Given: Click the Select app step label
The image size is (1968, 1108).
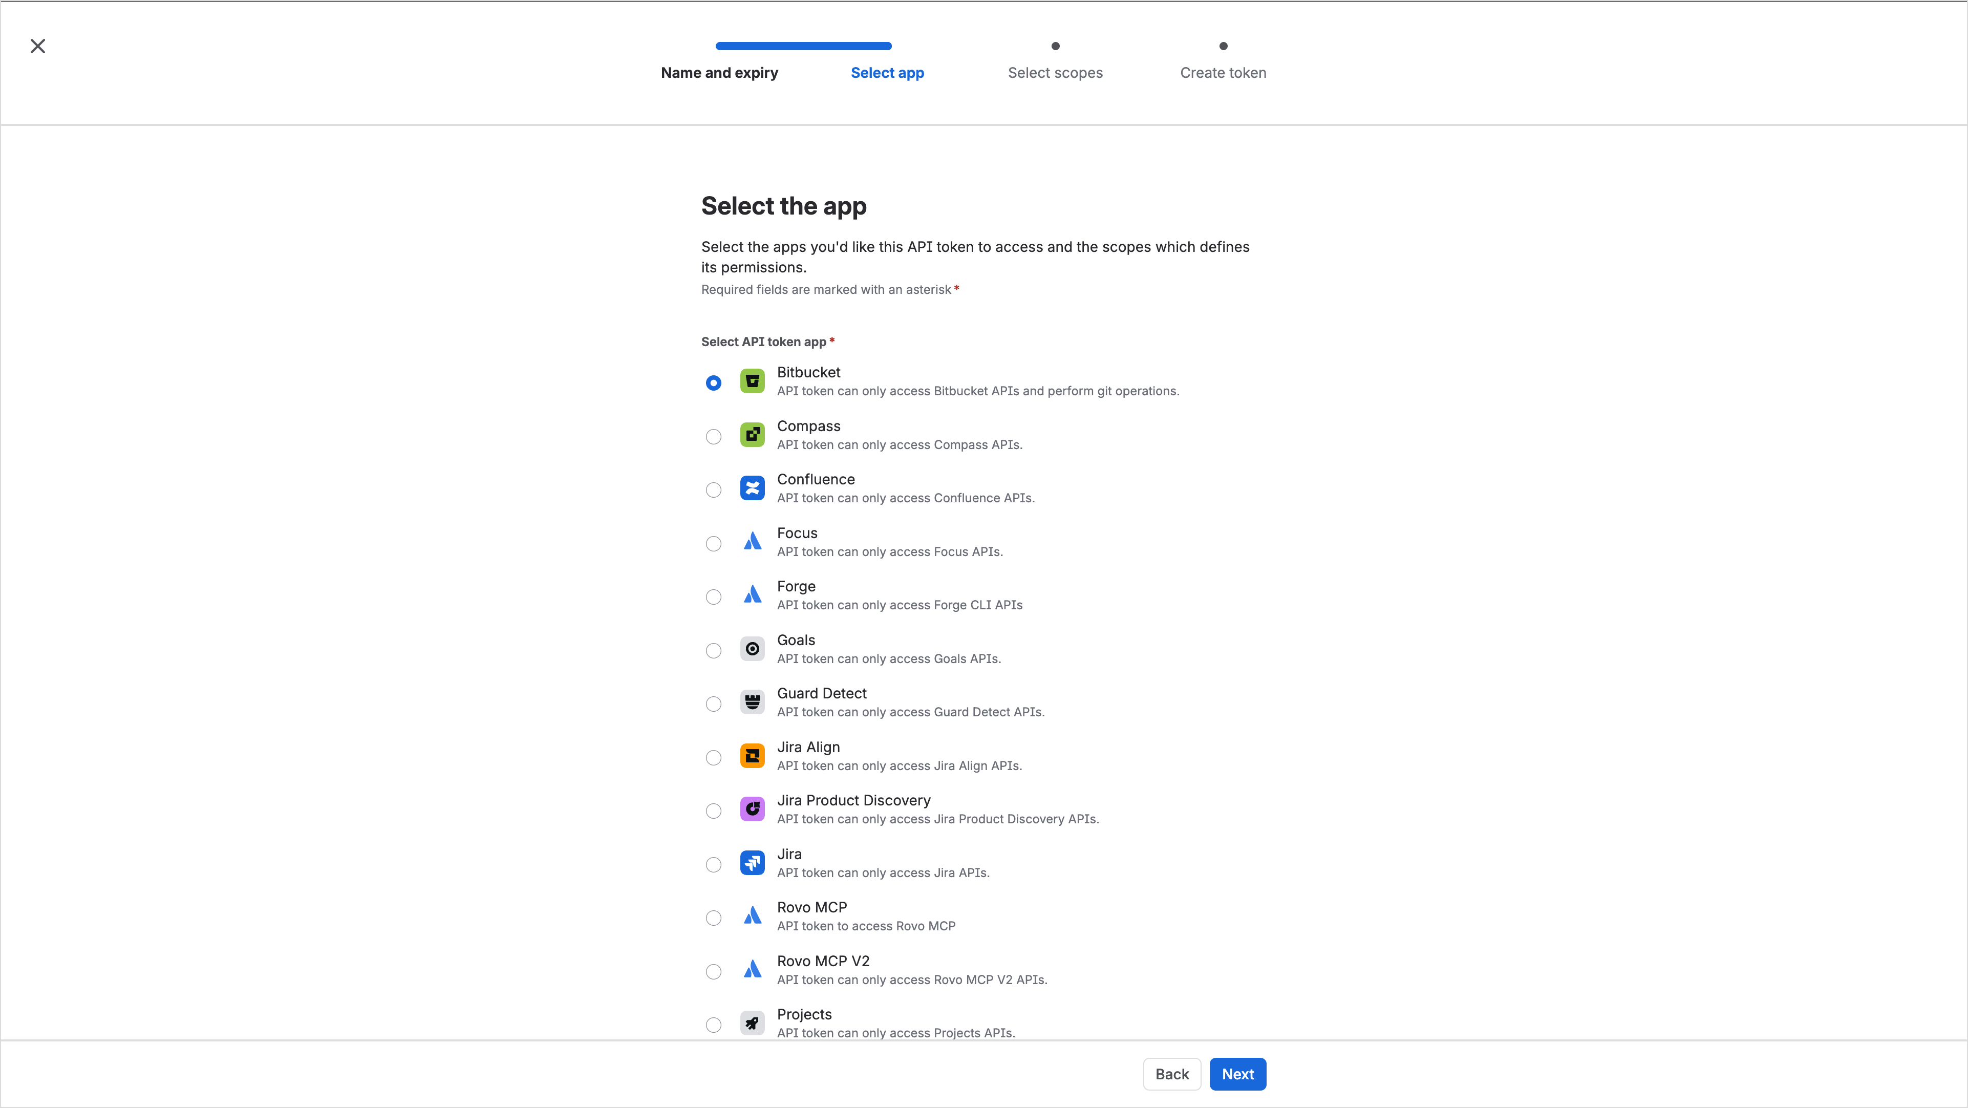Looking at the screenshot, I should 888,73.
